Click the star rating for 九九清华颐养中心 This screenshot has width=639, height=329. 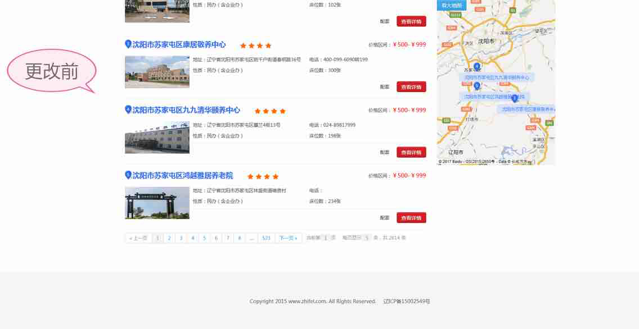pos(270,111)
